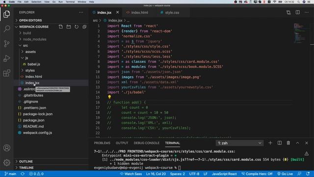Click src in the breadcrumb path
Screen dimensions: 314x177
(95, 21)
